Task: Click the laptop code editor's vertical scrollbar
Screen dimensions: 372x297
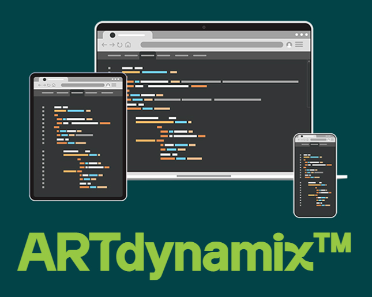Action: [309, 84]
